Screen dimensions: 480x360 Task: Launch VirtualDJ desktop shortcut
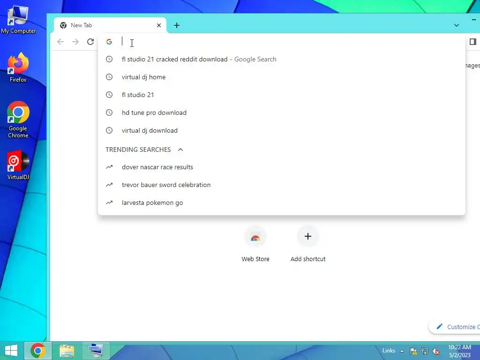(18, 165)
